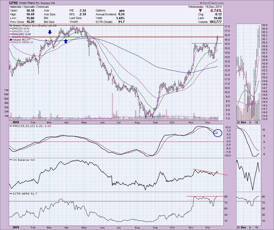Click the SCTR (Small) value in header
This screenshot has height=230, width=274.
click(121, 22)
